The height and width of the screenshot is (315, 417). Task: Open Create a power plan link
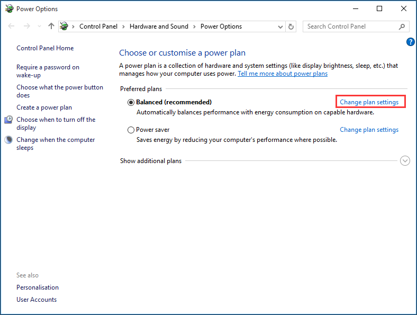click(44, 107)
